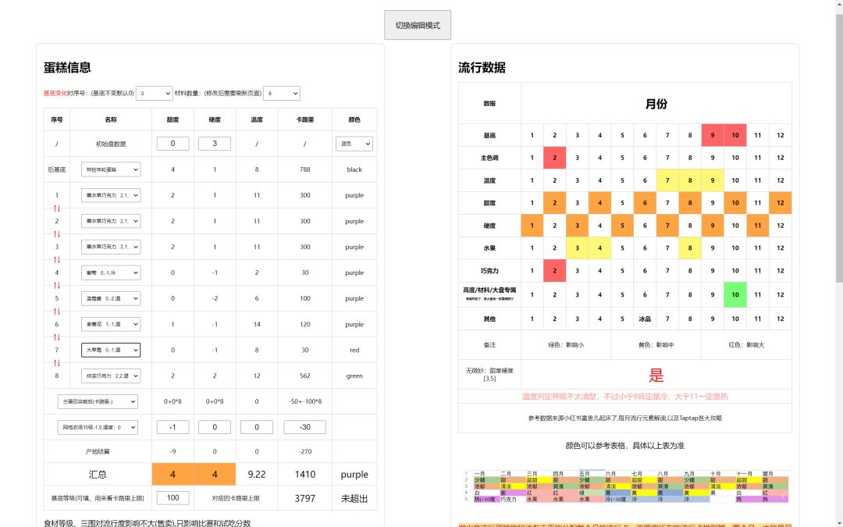The height and width of the screenshot is (527, 843).
Task: Open row 1 薰衣草巧克力 dropdown
Action: (111, 195)
